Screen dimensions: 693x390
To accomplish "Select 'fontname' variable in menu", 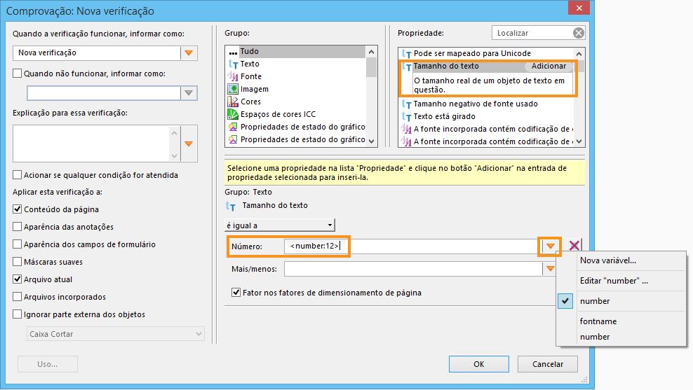I will (621, 321).
